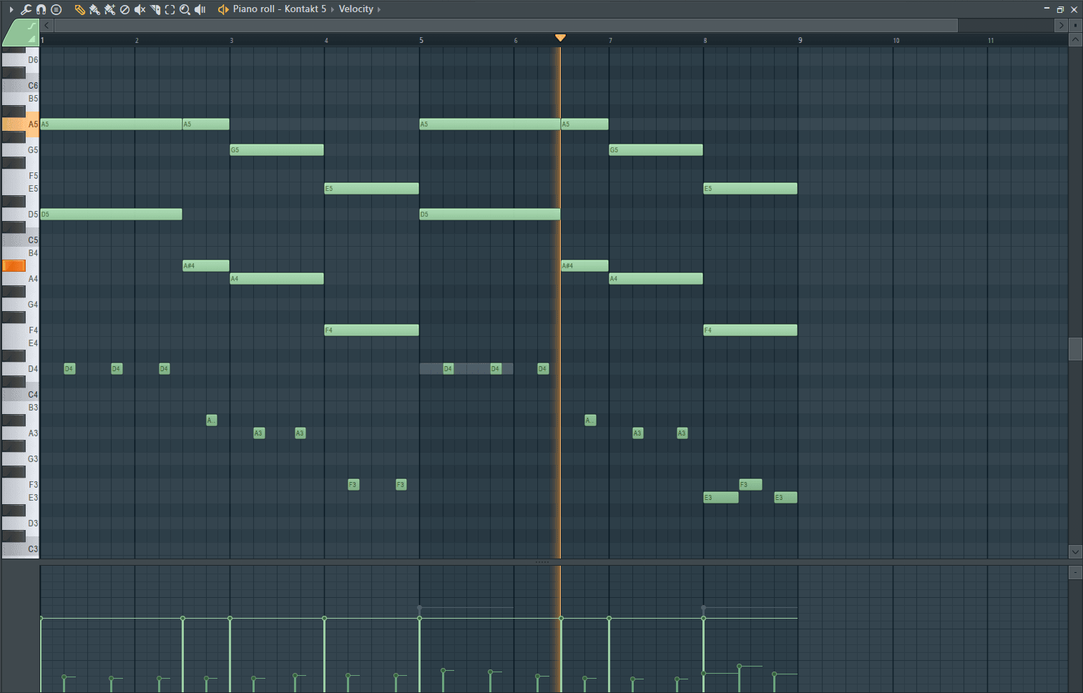Select the E3 note starting at bar 8
Viewport: 1083px width, 693px height.
pyautogui.click(x=721, y=498)
